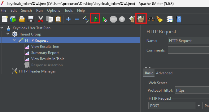Click the Open file folder icon
The width and height of the screenshot is (209, 112).
pos(22,19)
